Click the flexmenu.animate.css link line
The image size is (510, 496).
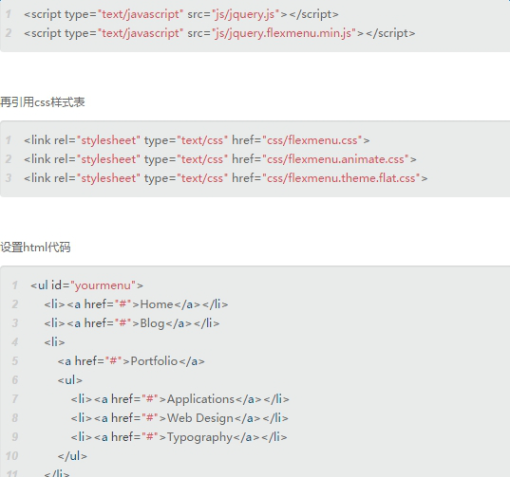pos(220,159)
